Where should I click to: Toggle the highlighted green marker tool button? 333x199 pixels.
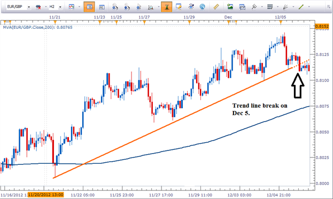tap(167, 7)
